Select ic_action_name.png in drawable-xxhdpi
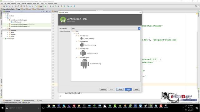This screenshot has width=200, height=112. click(x=95, y=63)
